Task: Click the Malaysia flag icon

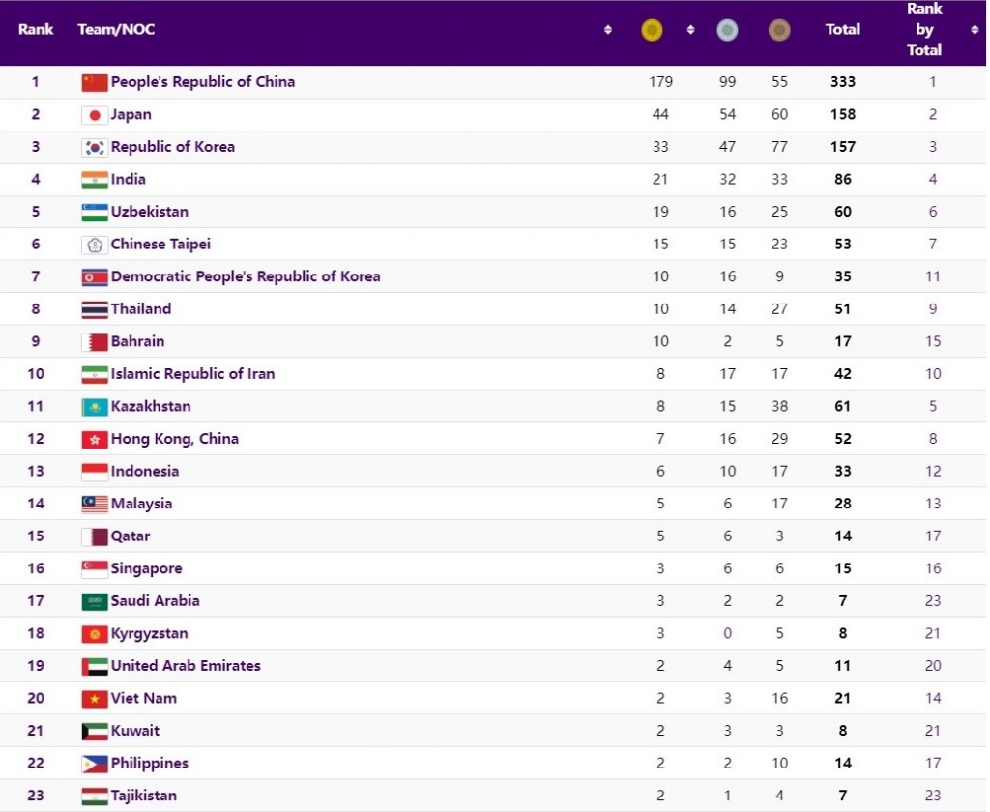Action: (x=94, y=504)
